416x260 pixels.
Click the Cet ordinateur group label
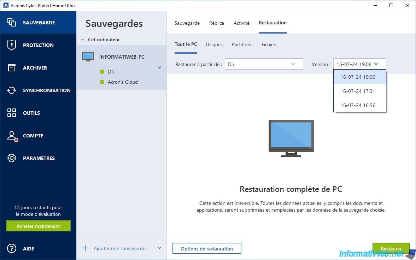[104, 40]
